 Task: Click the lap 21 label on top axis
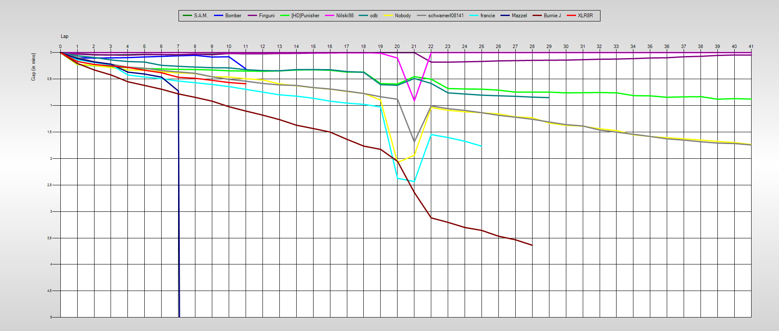414,46
